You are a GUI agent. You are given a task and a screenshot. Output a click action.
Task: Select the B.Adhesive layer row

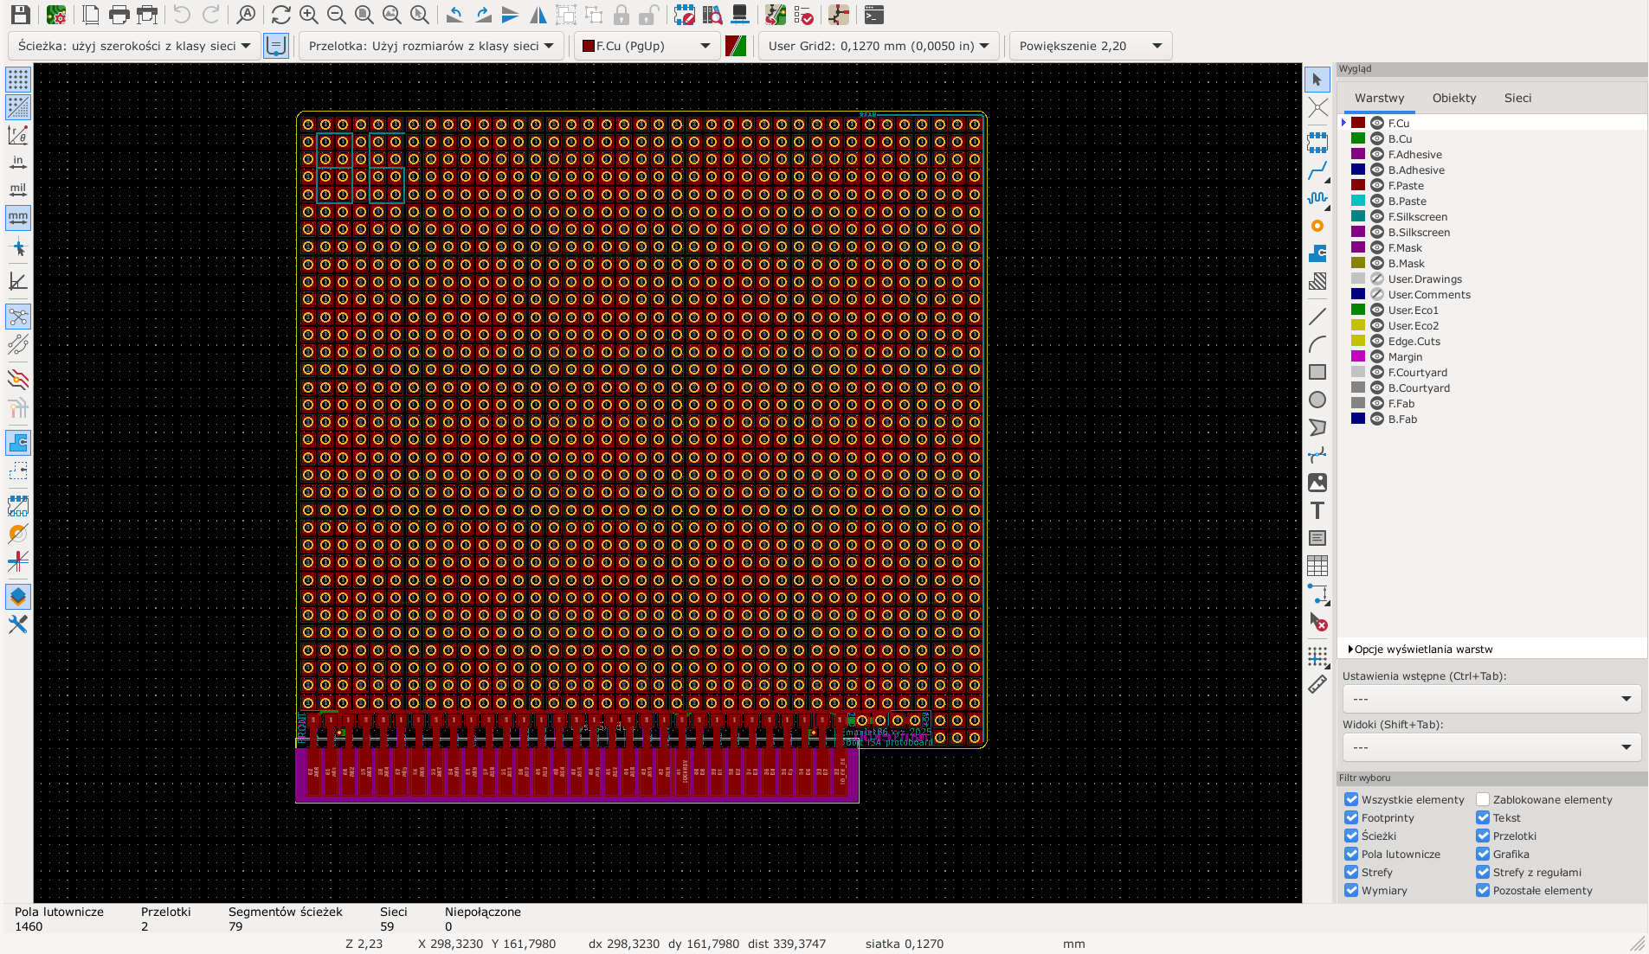(1491, 170)
